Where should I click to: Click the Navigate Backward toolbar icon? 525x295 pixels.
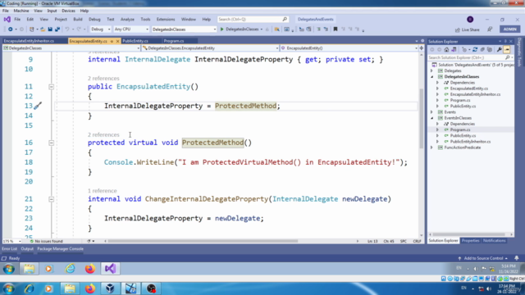(x=11, y=29)
